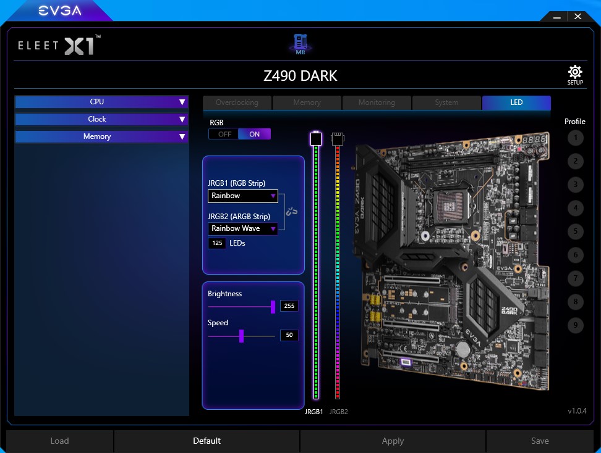Select Profile 7
The image size is (601, 453).
(x=575, y=278)
